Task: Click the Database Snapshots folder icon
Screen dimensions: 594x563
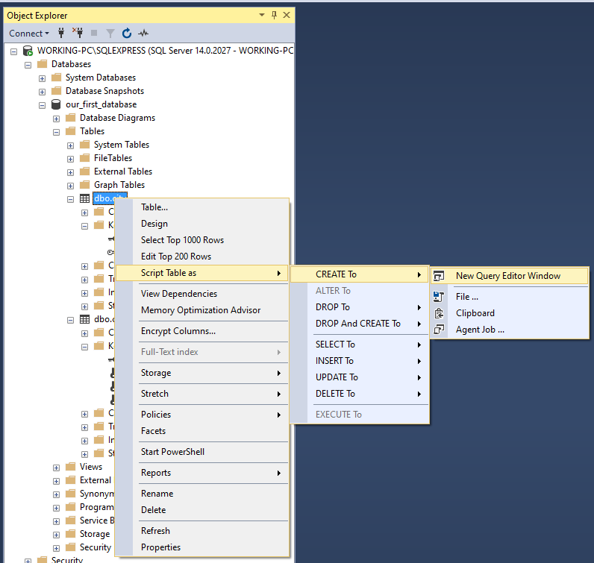Action: [57, 91]
